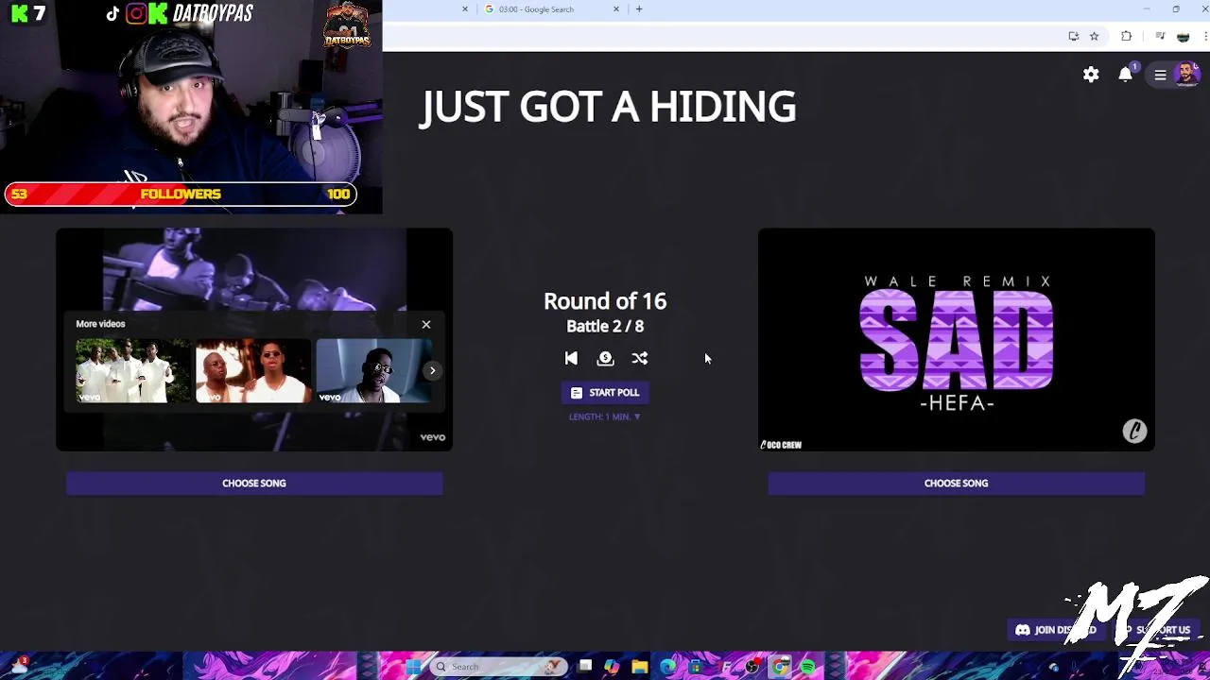Choose the Wale Remix SAD song
The image size is (1210, 680).
tap(956, 484)
